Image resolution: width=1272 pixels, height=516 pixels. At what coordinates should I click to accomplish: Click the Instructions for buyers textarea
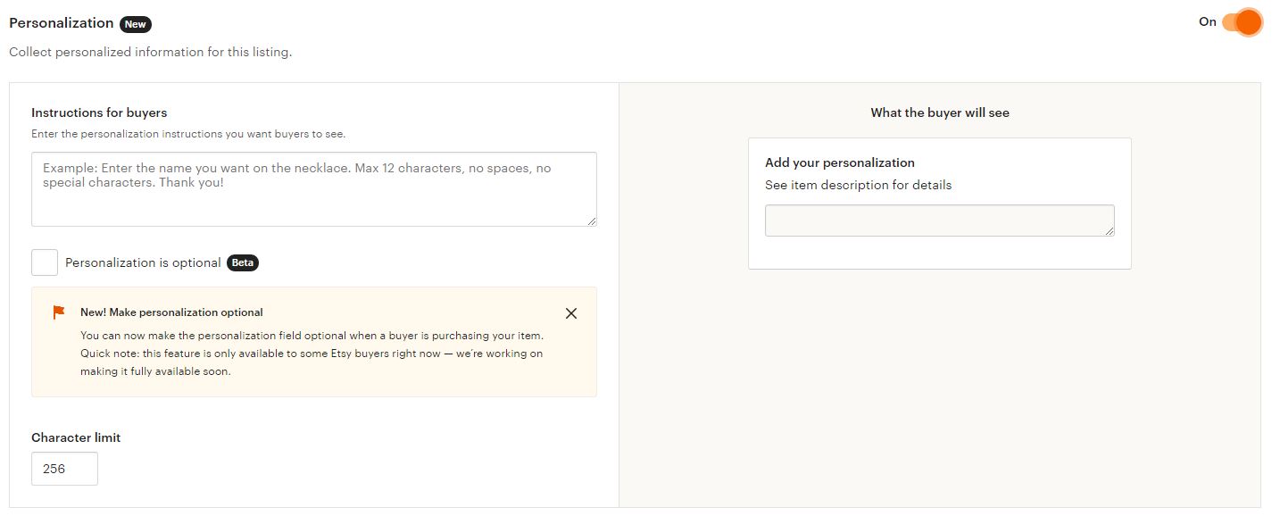pyautogui.click(x=314, y=189)
